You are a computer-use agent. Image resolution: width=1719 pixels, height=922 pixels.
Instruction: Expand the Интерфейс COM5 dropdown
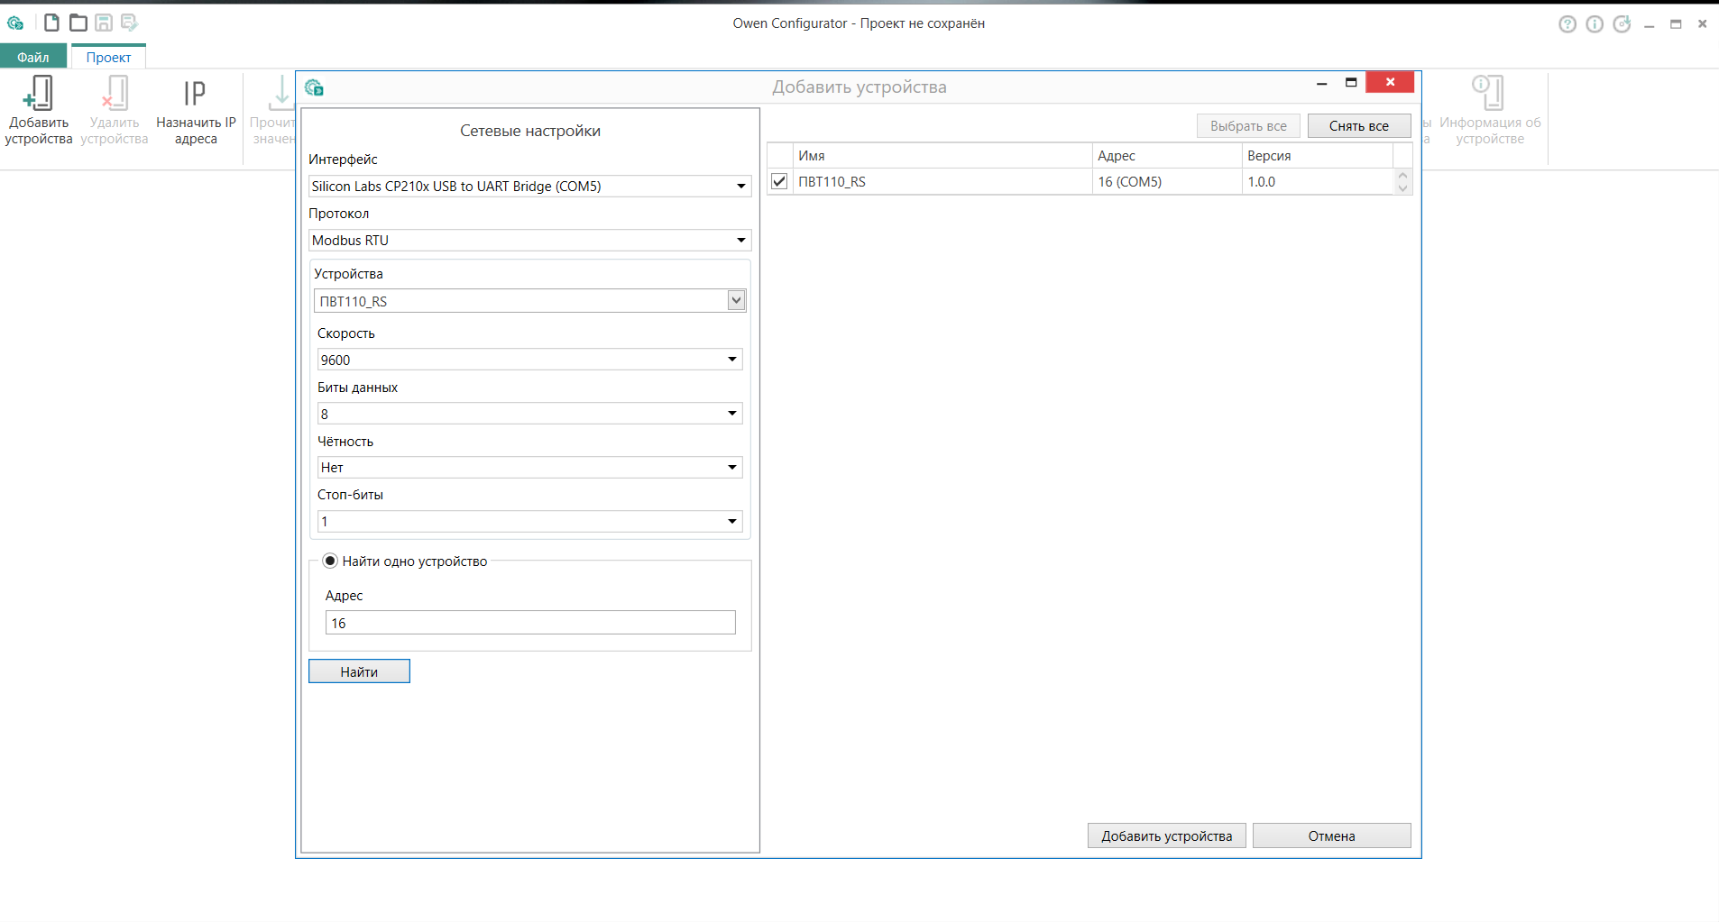[x=740, y=187]
